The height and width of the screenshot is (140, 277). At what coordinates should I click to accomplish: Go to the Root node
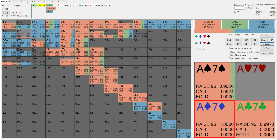click(x=35, y=5)
